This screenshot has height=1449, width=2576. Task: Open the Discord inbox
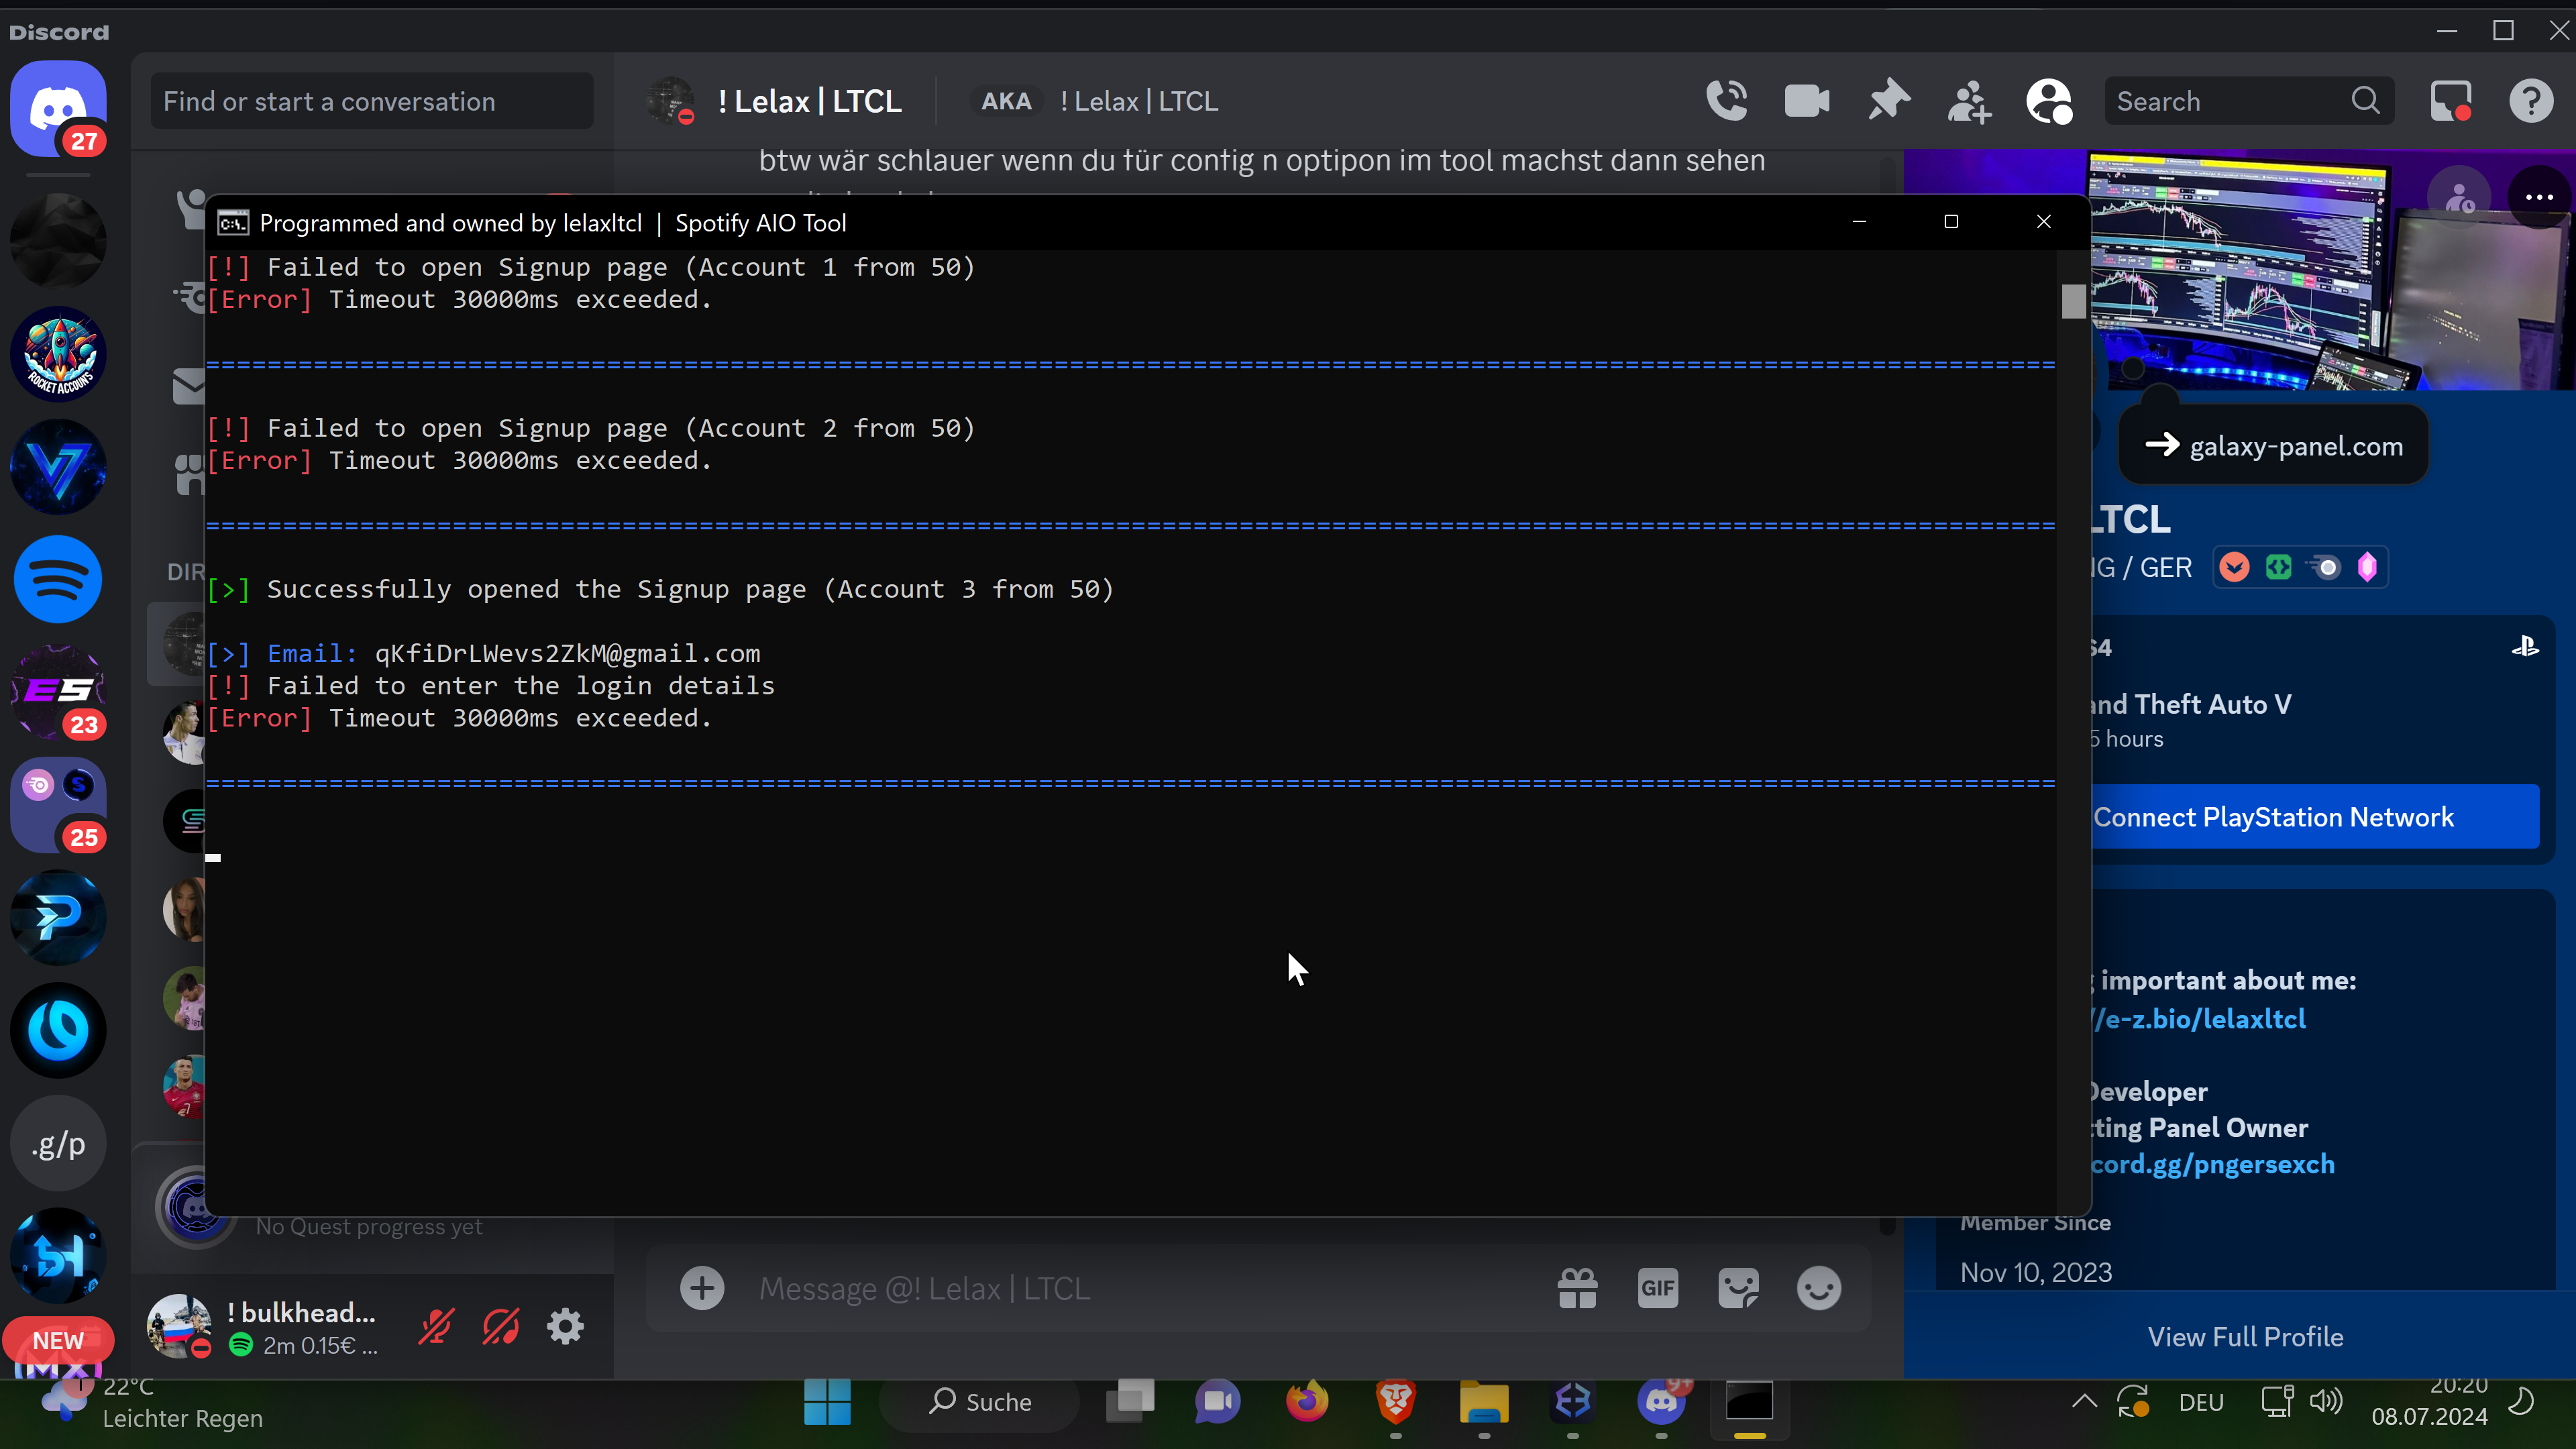pos(2450,101)
